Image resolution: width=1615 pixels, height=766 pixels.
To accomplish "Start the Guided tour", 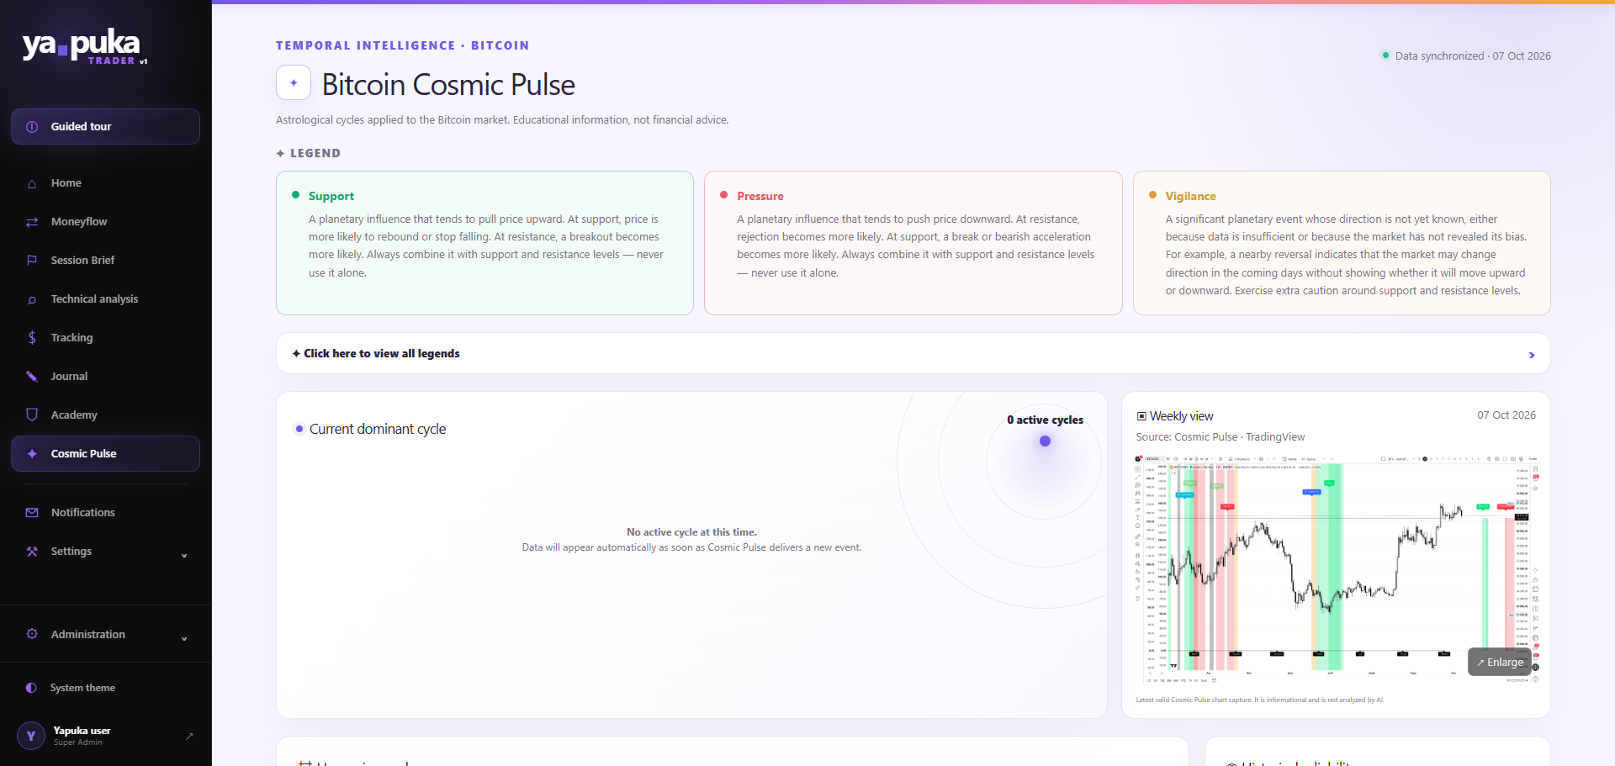I will point(105,127).
